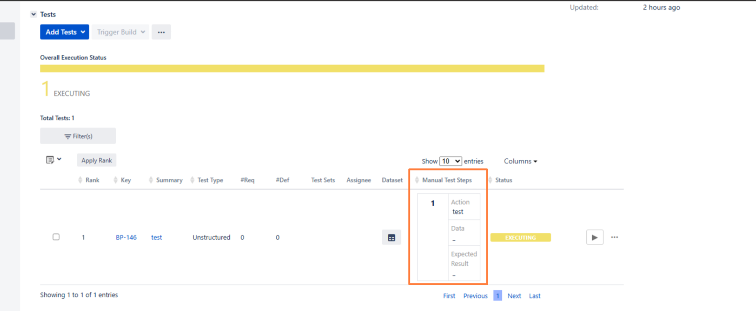Click the Apply Rank button

(97, 160)
